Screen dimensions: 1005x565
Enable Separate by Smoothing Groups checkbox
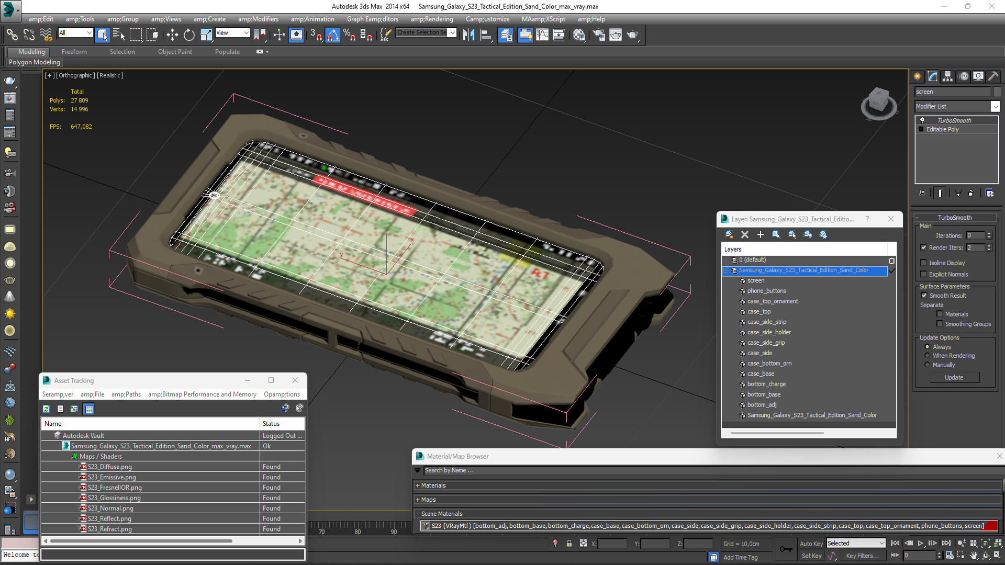940,324
